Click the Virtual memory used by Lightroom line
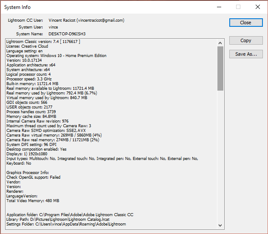The height and width of the screenshot is (234, 268). click(x=47, y=98)
